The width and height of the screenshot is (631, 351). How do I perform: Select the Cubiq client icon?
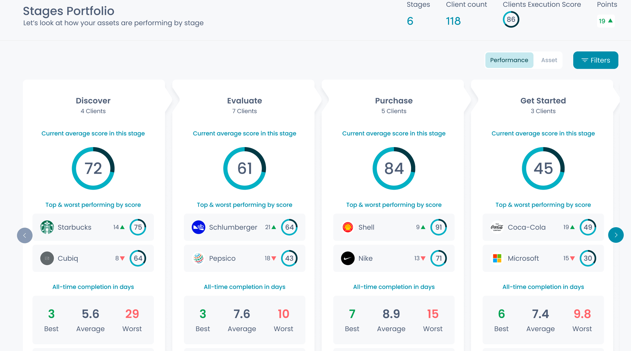(47, 258)
